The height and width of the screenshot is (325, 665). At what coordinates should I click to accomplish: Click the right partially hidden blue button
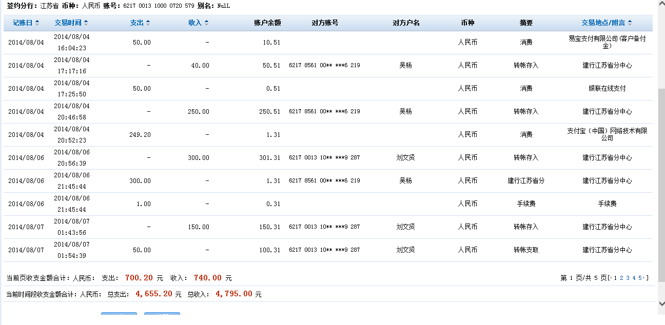(162, 314)
